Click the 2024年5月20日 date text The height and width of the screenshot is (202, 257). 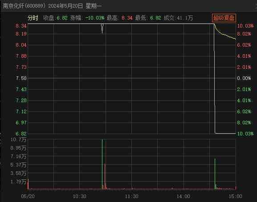click(x=65, y=6)
